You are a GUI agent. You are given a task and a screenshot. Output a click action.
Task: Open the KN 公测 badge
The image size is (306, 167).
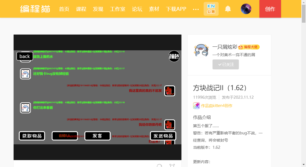pyautogui.click(x=211, y=9)
